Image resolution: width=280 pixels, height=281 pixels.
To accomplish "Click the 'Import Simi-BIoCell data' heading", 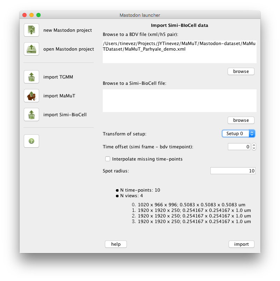I will pyautogui.click(x=179, y=25).
